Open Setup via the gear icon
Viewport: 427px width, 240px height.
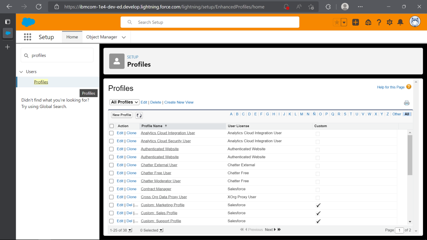pyautogui.click(x=390, y=22)
